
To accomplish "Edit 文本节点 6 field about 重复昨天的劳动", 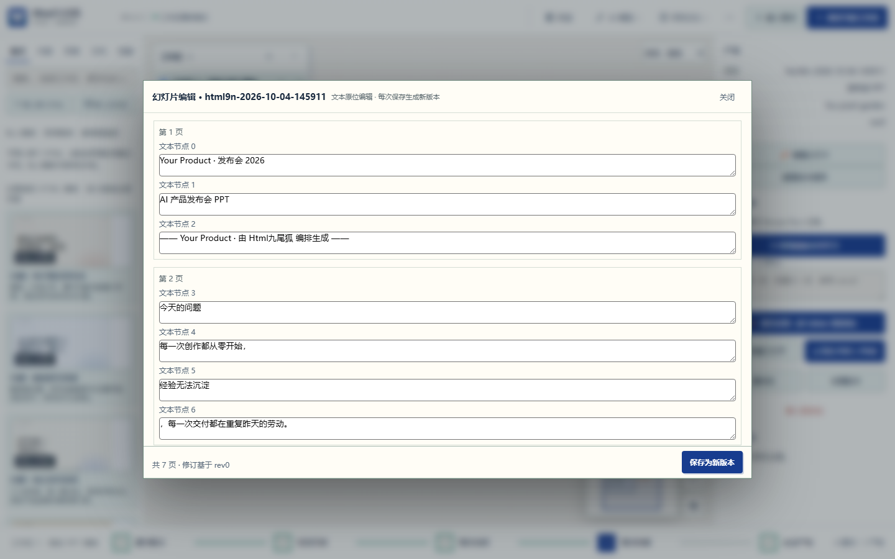I will [447, 429].
